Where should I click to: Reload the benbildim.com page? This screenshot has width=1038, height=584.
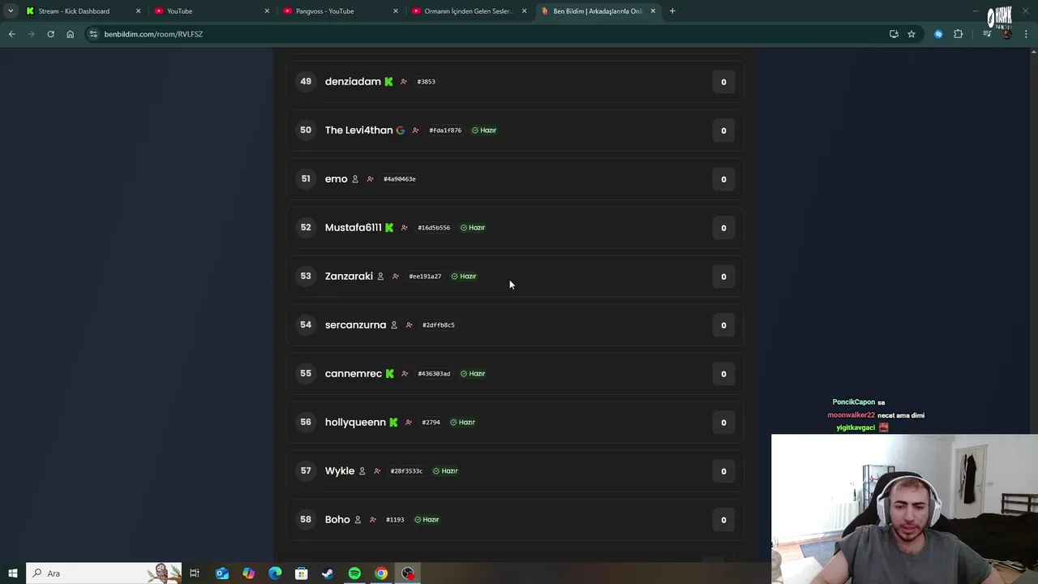click(50, 34)
